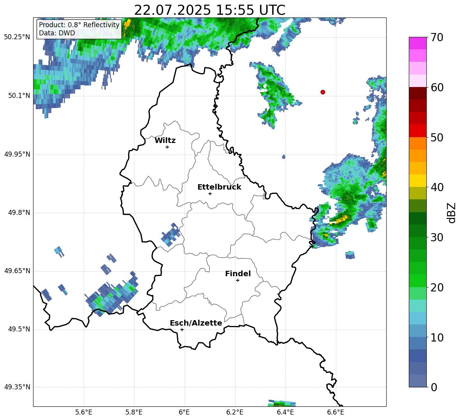Click the 49.35°N latitude label
The width and height of the screenshot is (461, 420).
(x=17, y=387)
